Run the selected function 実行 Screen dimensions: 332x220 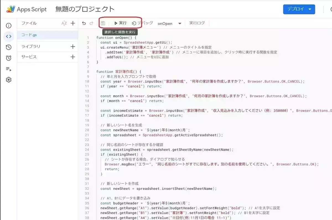[120, 23]
